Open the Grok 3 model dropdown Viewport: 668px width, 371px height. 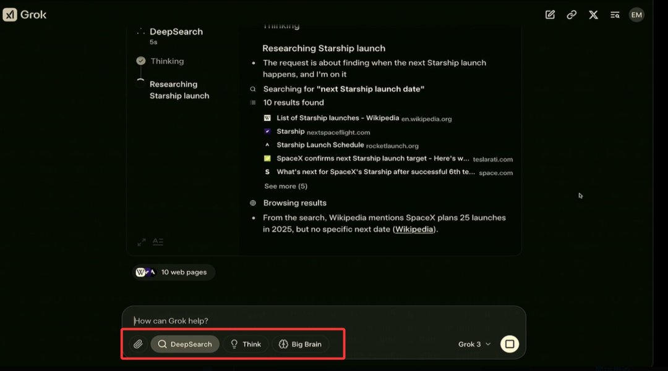point(474,344)
